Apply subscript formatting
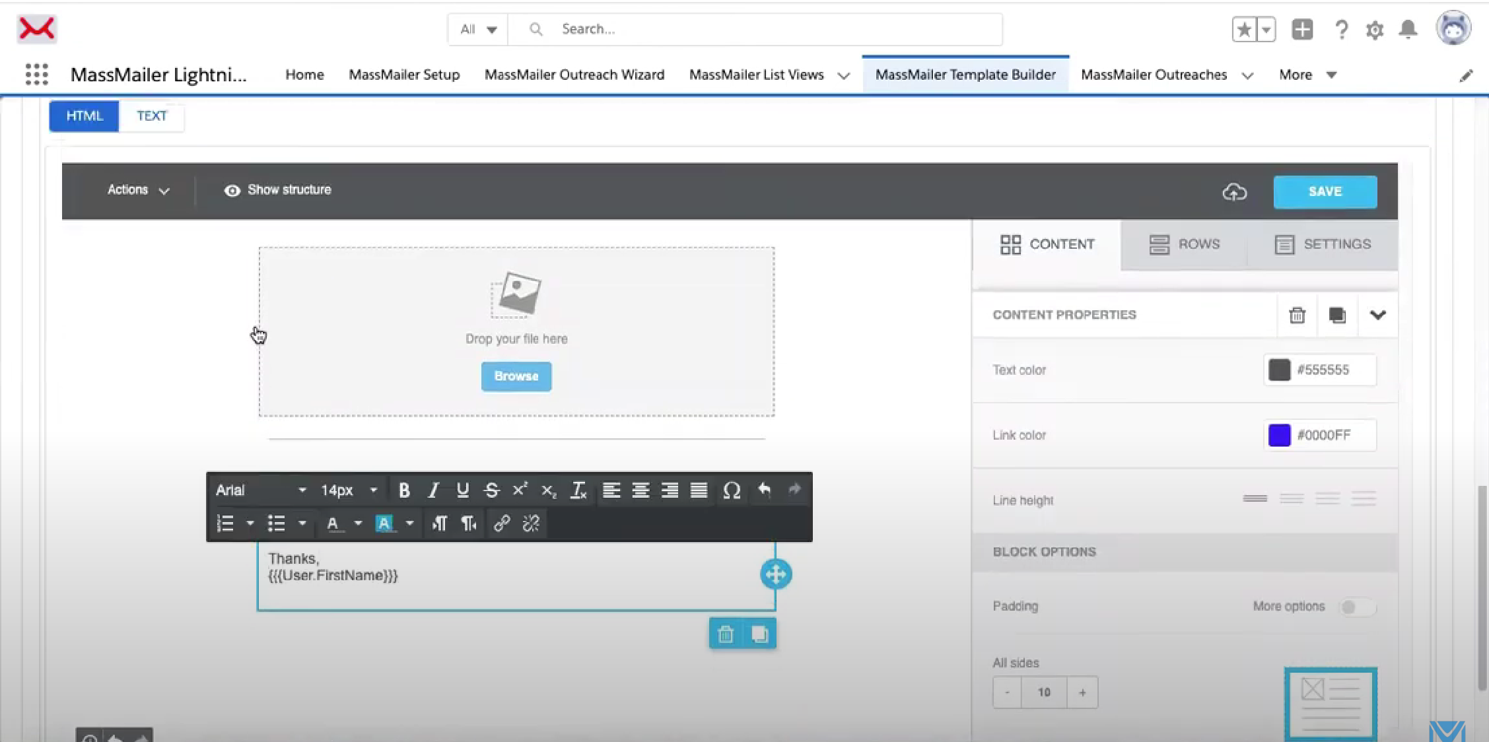The height and width of the screenshot is (742, 1489). [x=549, y=490]
